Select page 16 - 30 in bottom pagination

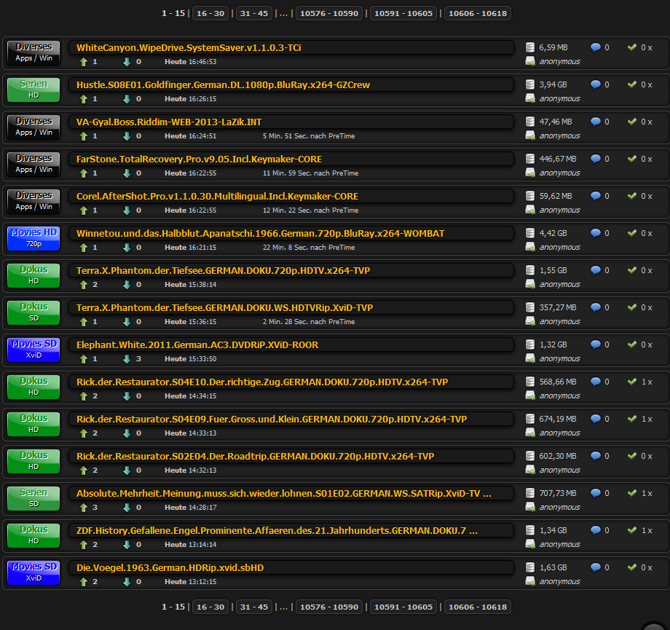(x=210, y=607)
